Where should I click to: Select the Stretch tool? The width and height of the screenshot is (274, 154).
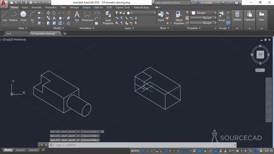coord(48,23)
